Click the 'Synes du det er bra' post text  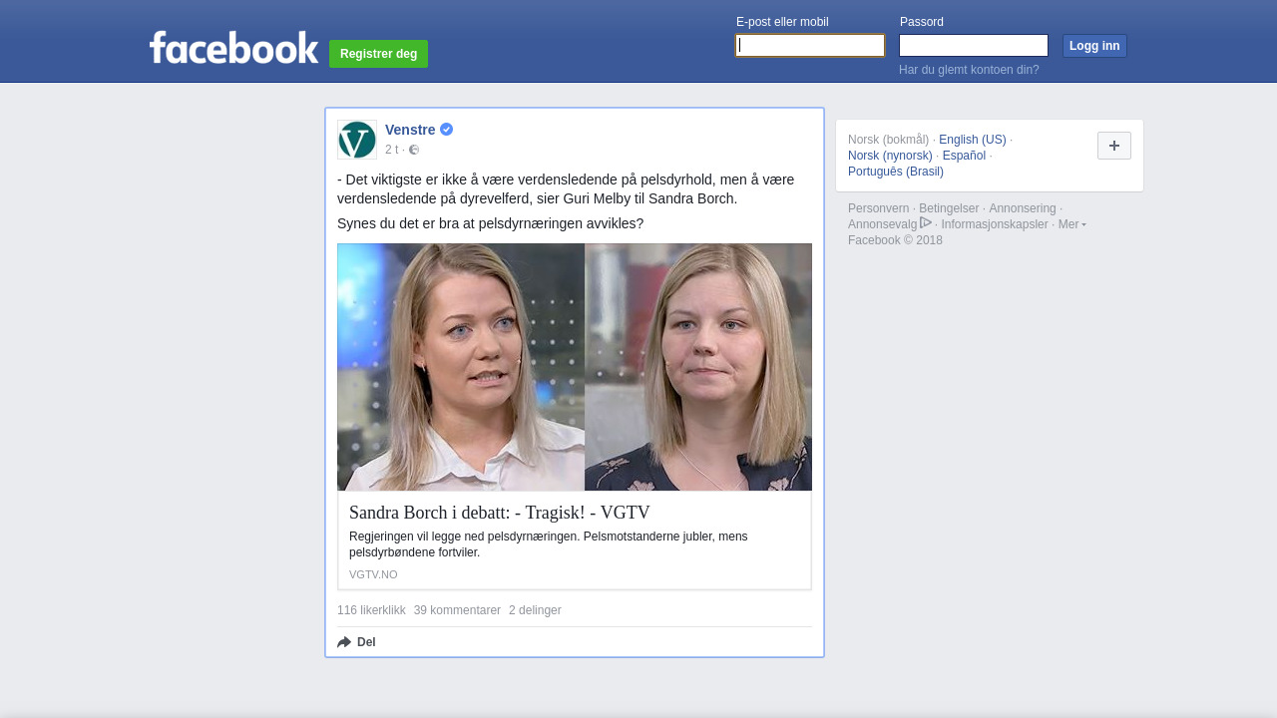(491, 223)
